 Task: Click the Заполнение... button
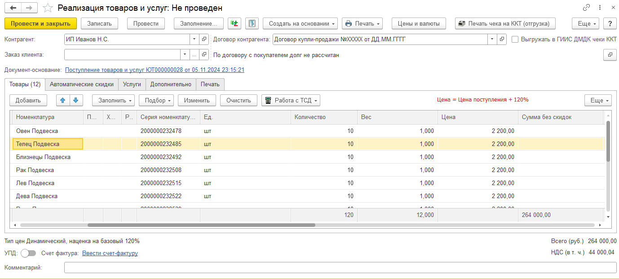click(199, 23)
